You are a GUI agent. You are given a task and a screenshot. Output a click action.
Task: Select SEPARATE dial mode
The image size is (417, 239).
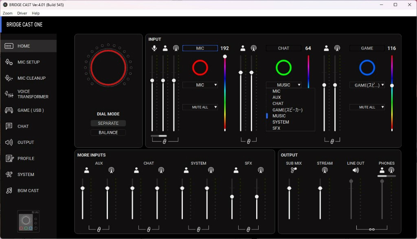(108, 123)
